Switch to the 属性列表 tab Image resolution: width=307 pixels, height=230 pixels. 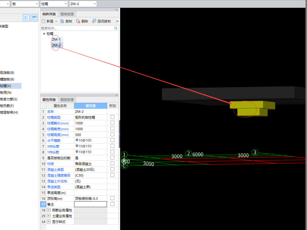[49, 100]
